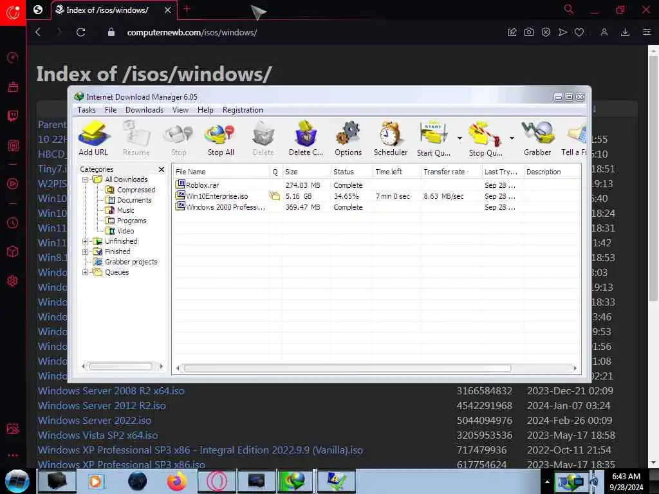This screenshot has width=659, height=494.
Task: Sort by Status column header
Action: click(x=351, y=172)
